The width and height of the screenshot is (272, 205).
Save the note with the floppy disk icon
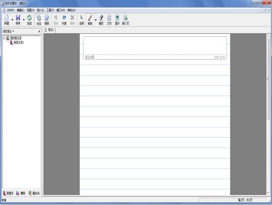[x=18, y=20]
